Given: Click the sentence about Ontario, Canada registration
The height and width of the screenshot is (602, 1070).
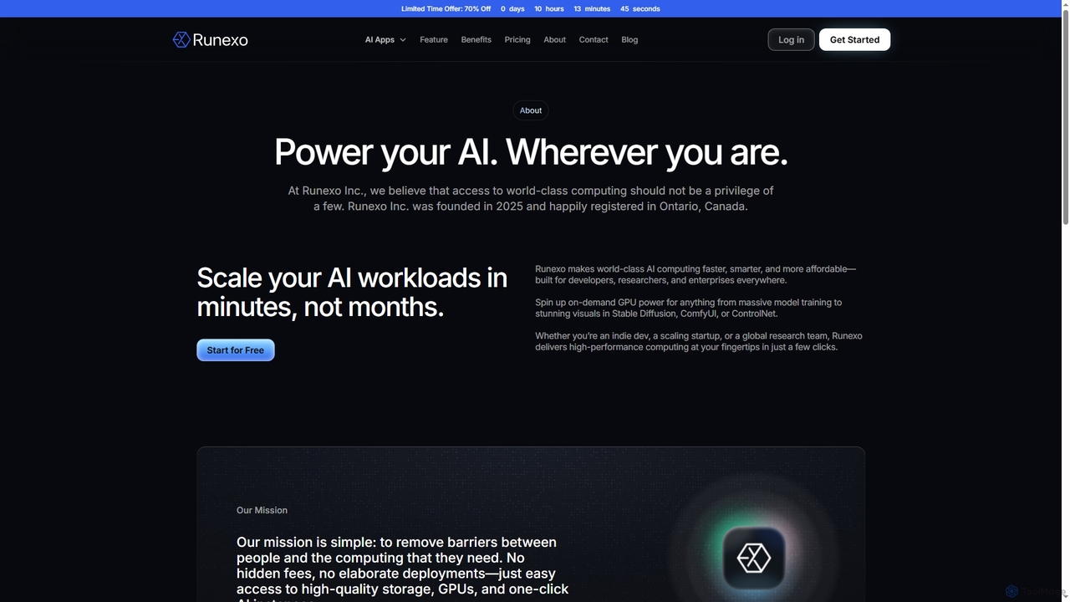Looking at the screenshot, I should (548, 206).
